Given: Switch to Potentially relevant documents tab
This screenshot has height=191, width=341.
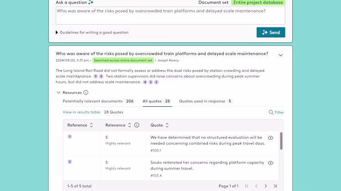Looking at the screenshot, I should coord(98,101).
